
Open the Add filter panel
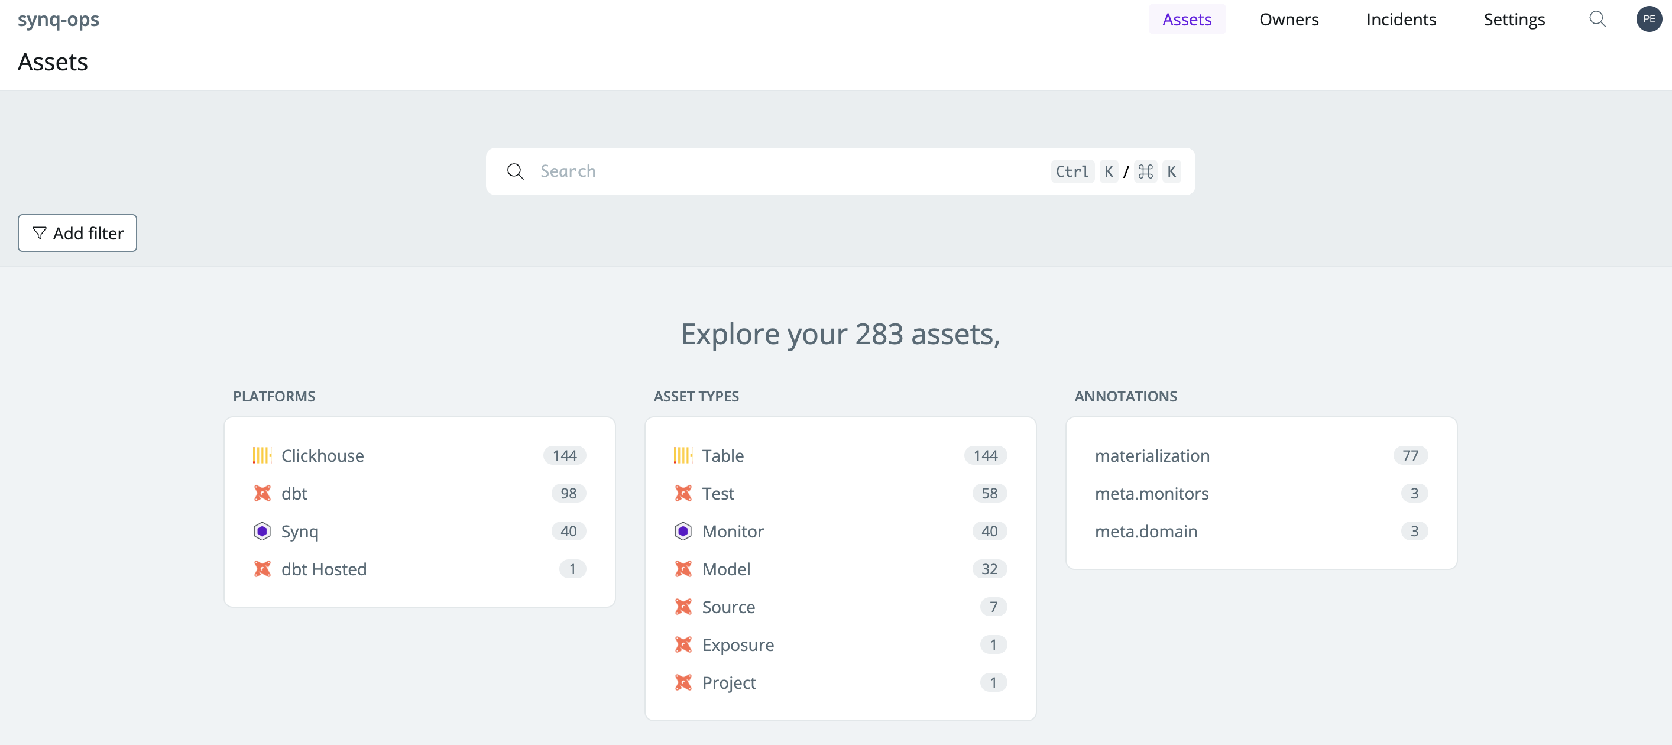pos(77,232)
